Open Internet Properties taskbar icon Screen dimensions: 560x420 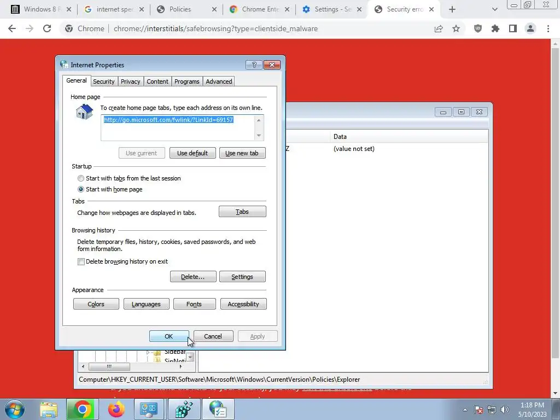pos(218,409)
